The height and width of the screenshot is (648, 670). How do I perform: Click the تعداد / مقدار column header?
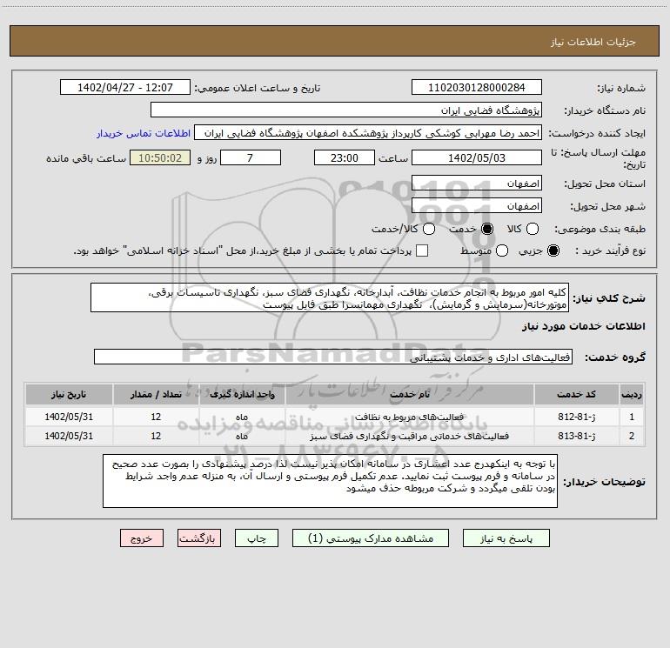coord(156,394)
